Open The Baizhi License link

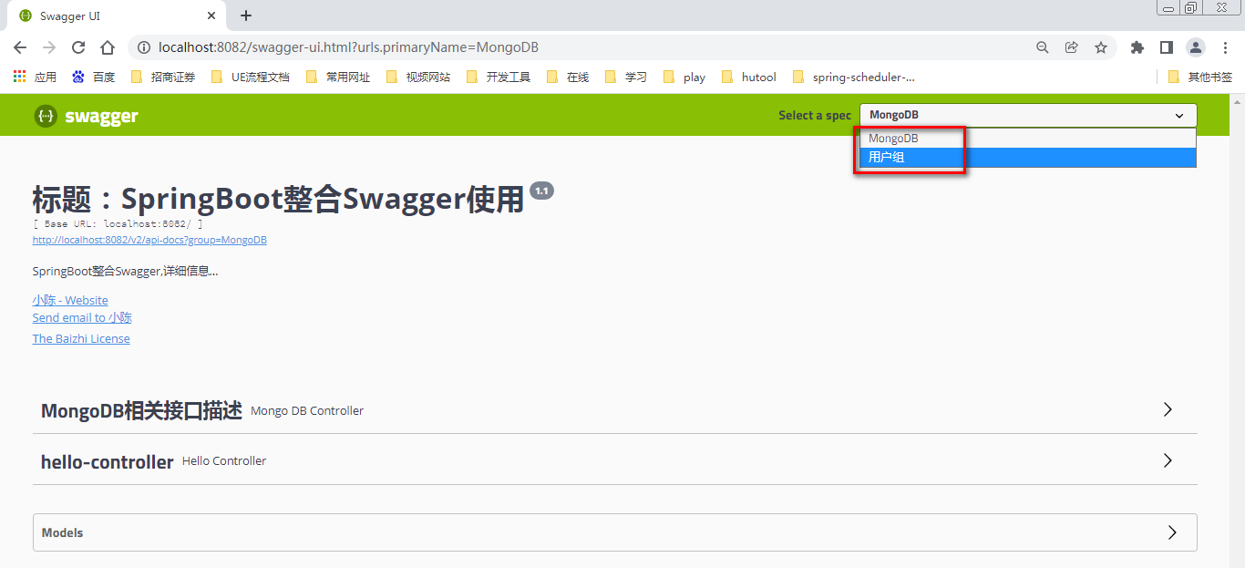[81, 338]
